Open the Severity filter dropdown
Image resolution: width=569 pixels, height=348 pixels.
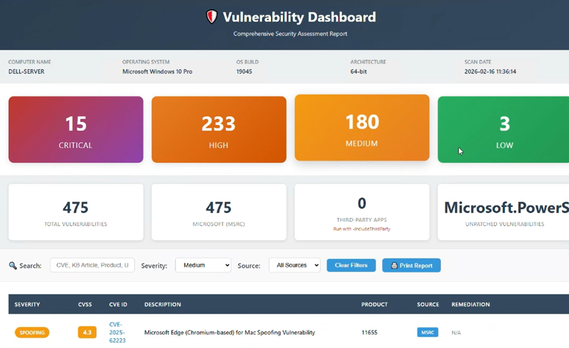pos(203,265)
